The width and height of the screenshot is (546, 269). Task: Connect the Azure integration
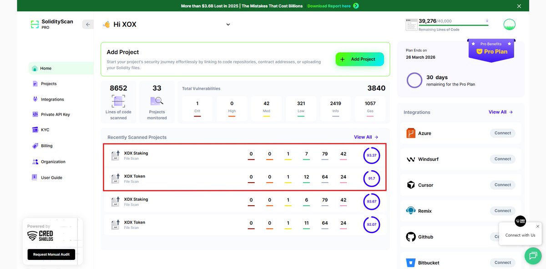pyautogui.click(x=503, y=133)
